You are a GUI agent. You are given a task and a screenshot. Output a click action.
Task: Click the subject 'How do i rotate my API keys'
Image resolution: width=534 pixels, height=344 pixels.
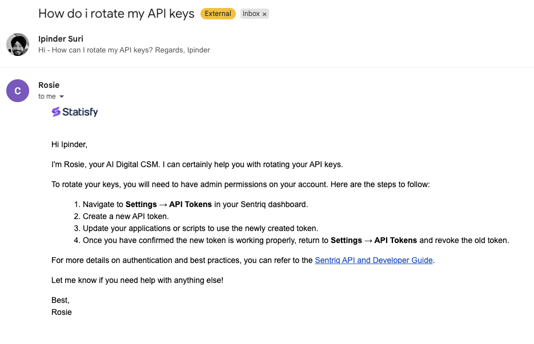pos(116,14)
